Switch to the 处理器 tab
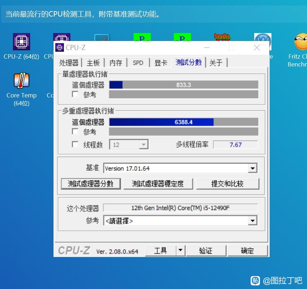The height and width of the screenshot is (289, 307). click(69, 63)
